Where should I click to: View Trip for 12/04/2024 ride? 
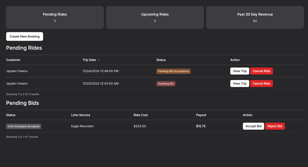point(240,71)
